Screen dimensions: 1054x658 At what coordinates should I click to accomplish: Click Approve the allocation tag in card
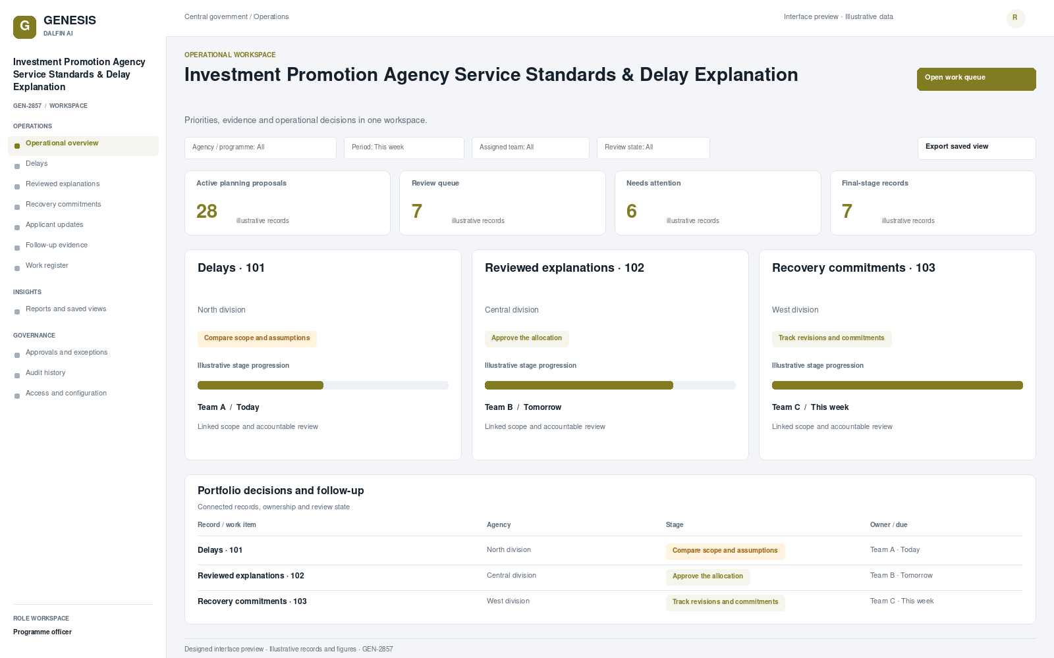point(527,338)
